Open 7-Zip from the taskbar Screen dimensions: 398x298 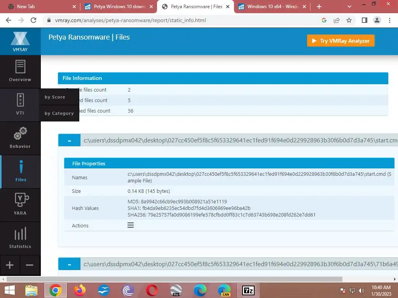click(x=248, y=290)
